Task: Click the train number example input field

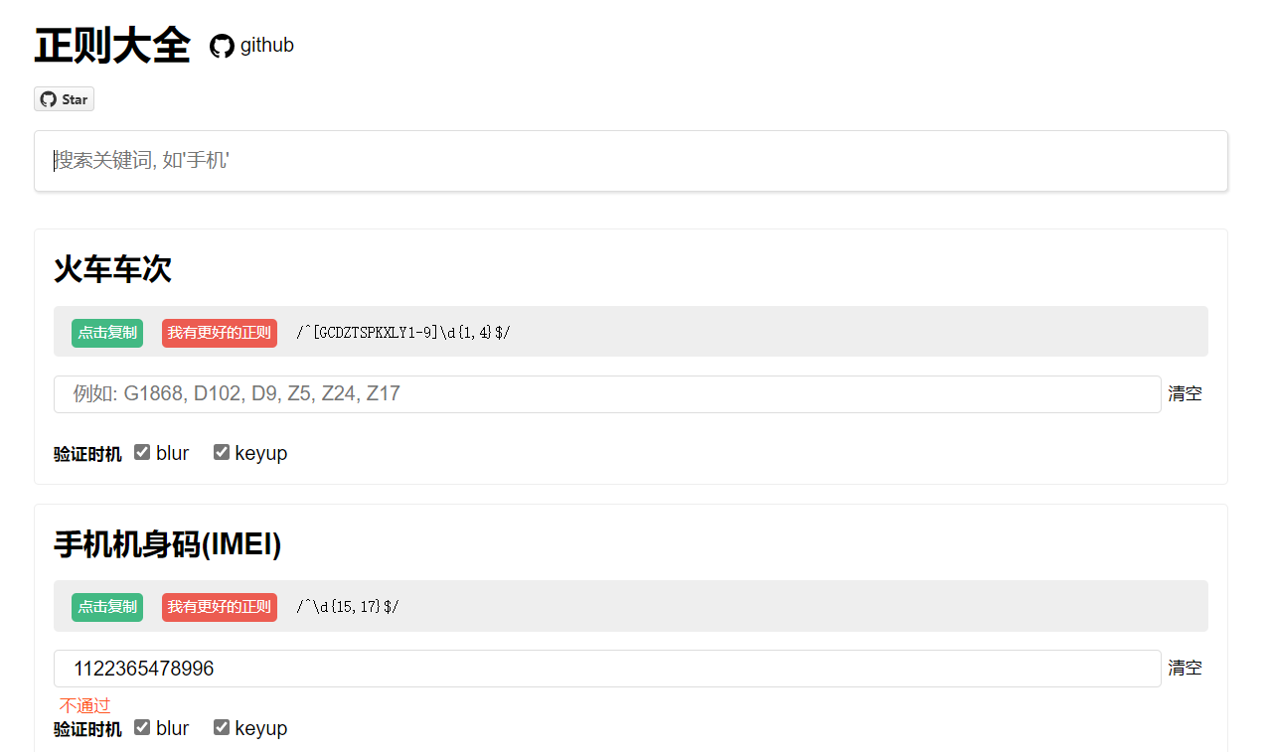Action: [x=606, y=394]
